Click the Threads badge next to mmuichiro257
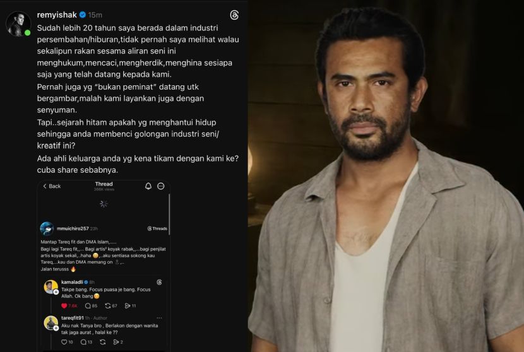This screenshot has height=352, width=524. [x=157, y=228]
